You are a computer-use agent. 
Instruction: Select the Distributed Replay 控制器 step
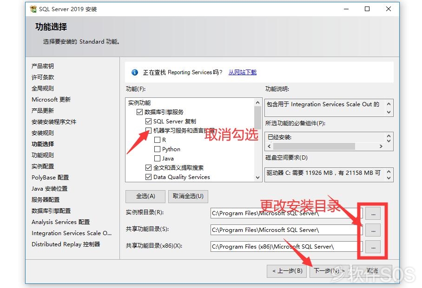tap(66, 244)
